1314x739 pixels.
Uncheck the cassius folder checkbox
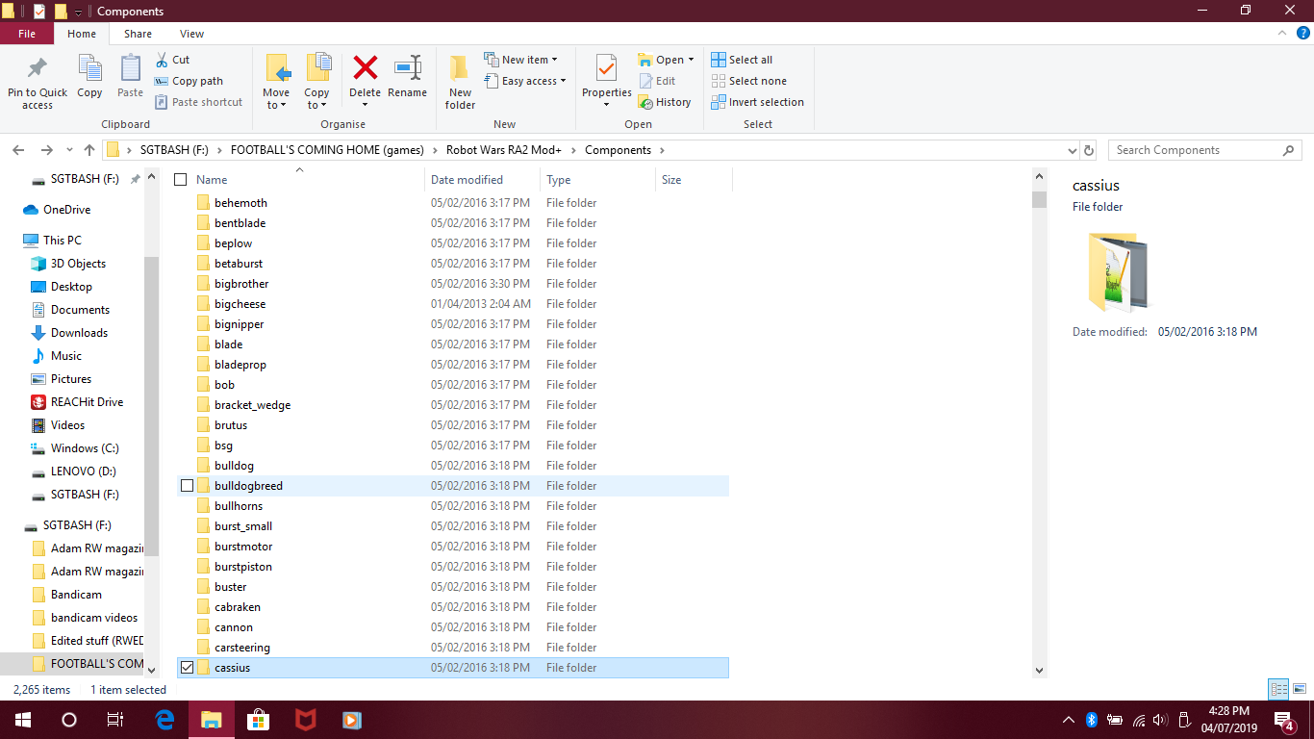pos(188,668)
